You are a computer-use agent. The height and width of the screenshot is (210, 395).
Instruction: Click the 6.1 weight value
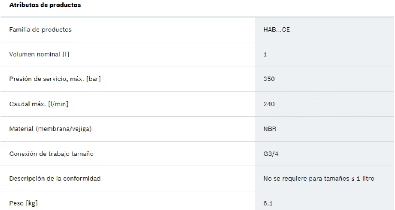point(268,203)
